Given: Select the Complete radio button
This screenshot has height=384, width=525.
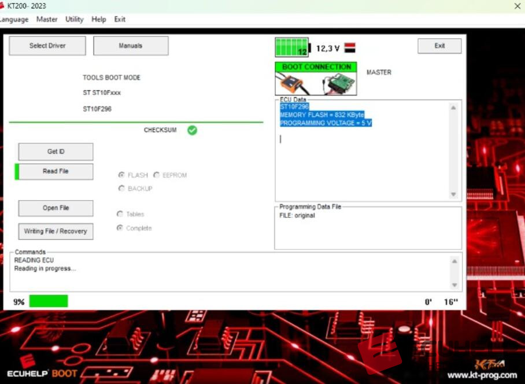Looking at the screenshot, I should pyautogui.click(x=120, y=228).
